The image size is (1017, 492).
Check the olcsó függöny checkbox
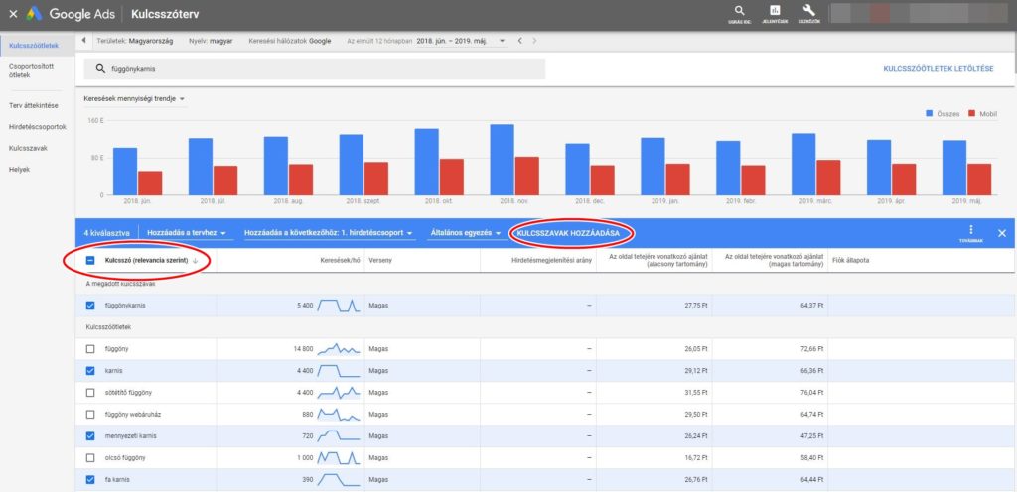click(90, 457)
